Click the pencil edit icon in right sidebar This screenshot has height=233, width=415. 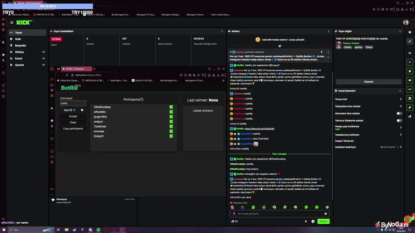(410, 41)
